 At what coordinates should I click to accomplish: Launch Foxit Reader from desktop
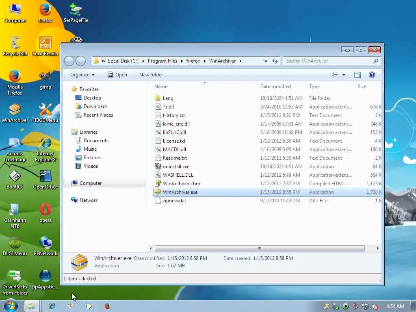tap(45, 46)
